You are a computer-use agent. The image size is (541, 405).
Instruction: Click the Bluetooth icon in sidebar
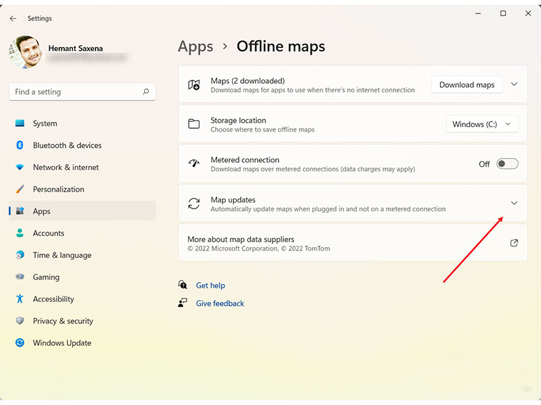point(20,145)
